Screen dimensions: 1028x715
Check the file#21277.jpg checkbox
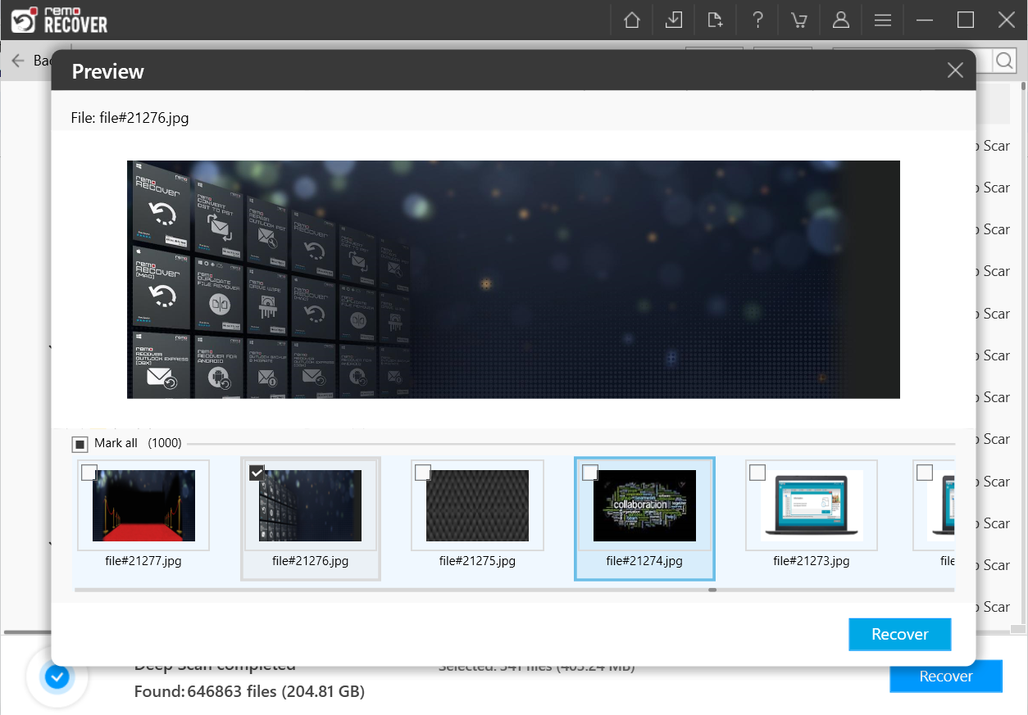[90, 472]
